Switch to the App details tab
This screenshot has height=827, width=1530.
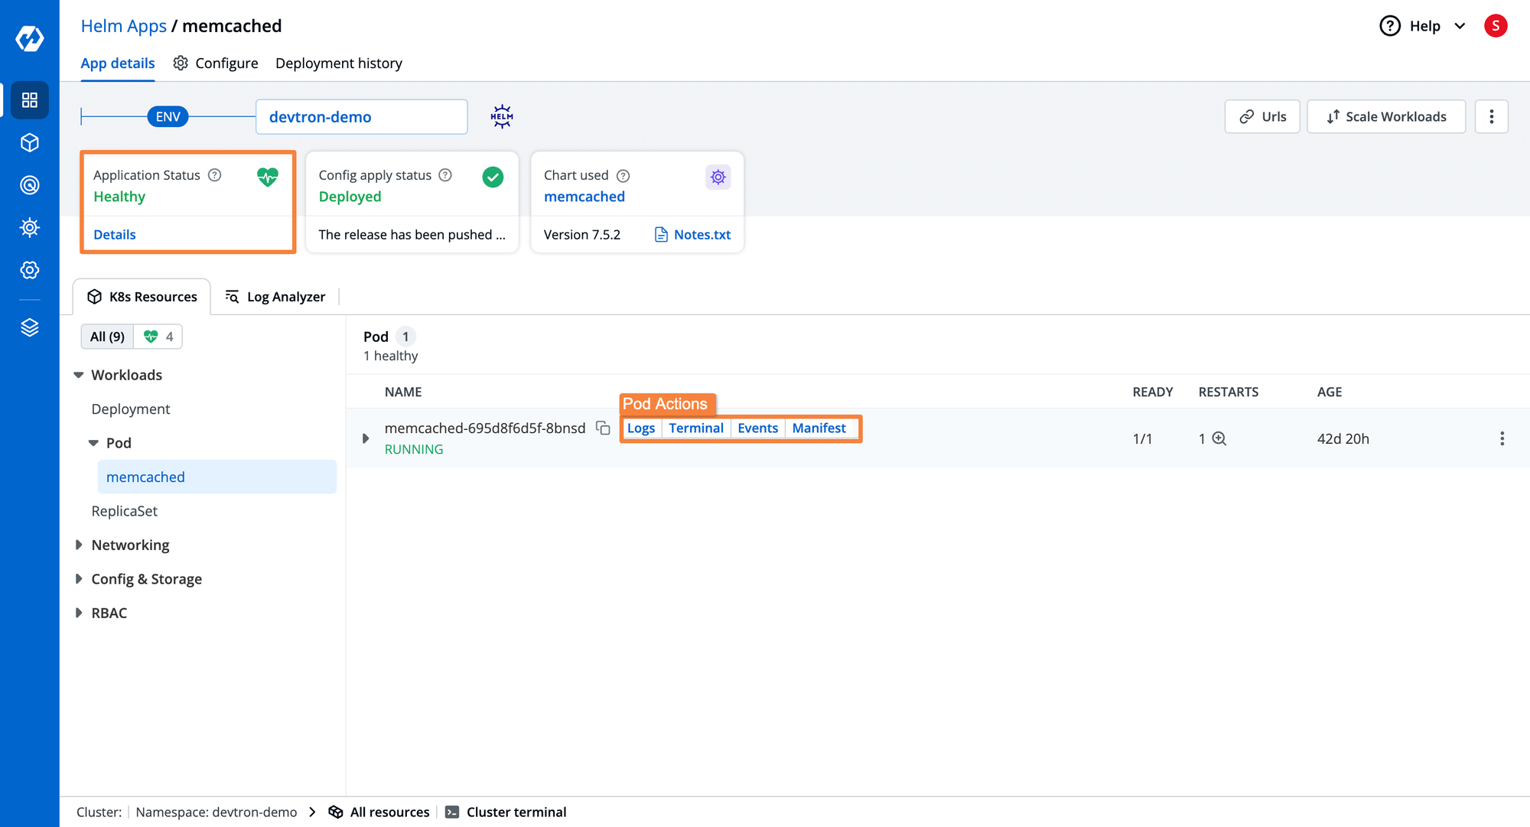click(x=118, y=63)
